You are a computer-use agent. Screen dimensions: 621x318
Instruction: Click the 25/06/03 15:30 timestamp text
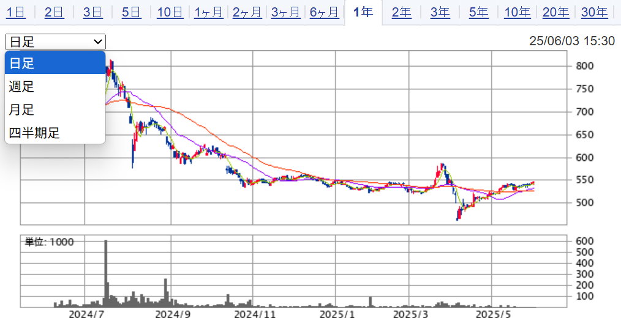point(572,41)
